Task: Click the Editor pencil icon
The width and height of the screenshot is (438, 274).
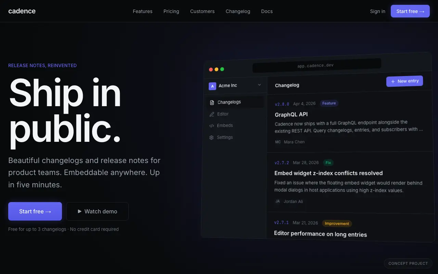Action: pos(212,114)
